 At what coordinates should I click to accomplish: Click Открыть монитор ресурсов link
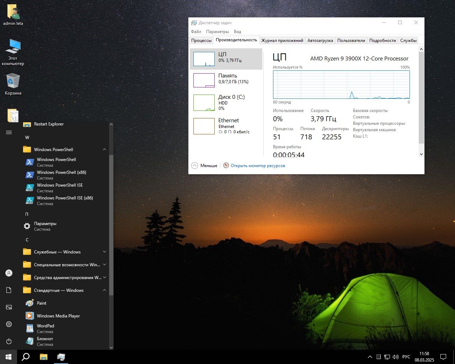pos(258,166)
